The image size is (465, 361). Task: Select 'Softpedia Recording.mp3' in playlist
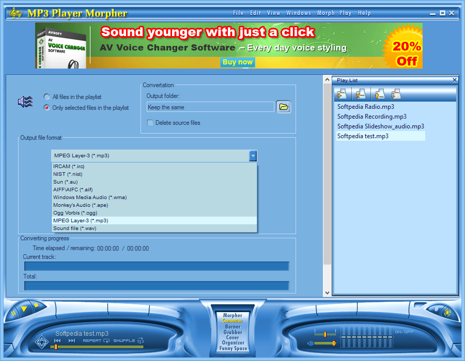(372, 116)
